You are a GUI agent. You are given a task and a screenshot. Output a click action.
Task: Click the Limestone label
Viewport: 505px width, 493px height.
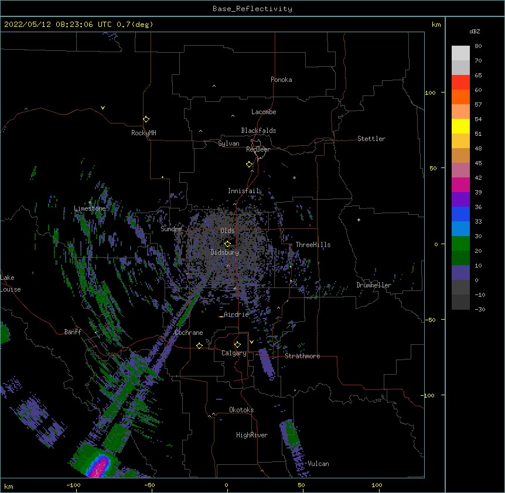pyautogui.click(x=90, y=208)
